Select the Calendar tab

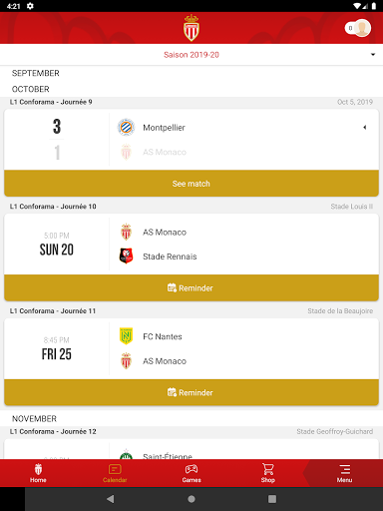(x=115, y=473)
